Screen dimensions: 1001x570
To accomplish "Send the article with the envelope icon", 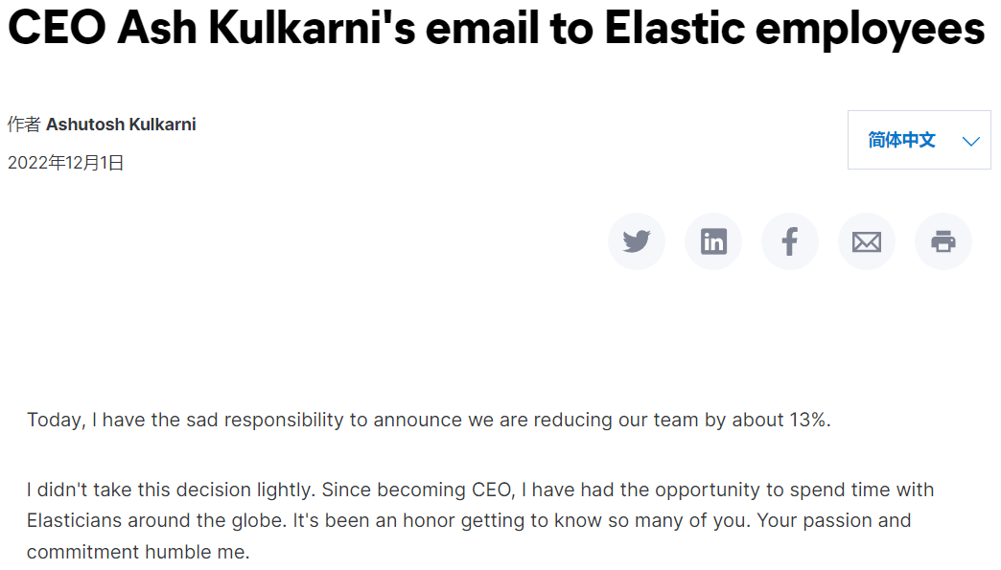I will pyautogui.click(x=867, y=241).
